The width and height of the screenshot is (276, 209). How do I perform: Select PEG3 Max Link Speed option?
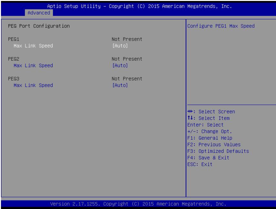click(x=33, y=85)
